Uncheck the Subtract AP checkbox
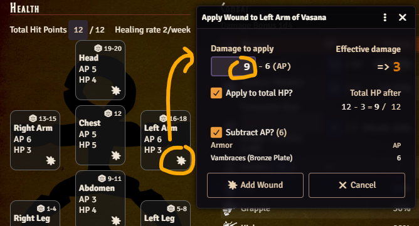The height and width of the screenshot is (226, 419). tap(216, 132)
